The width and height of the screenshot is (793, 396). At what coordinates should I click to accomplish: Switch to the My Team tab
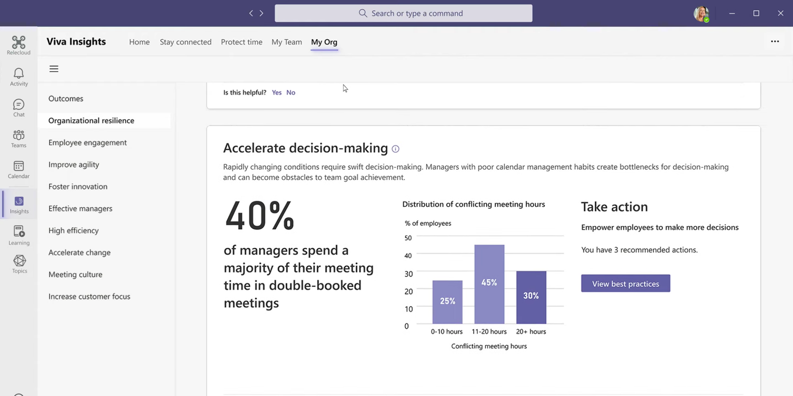click(287, 42)
